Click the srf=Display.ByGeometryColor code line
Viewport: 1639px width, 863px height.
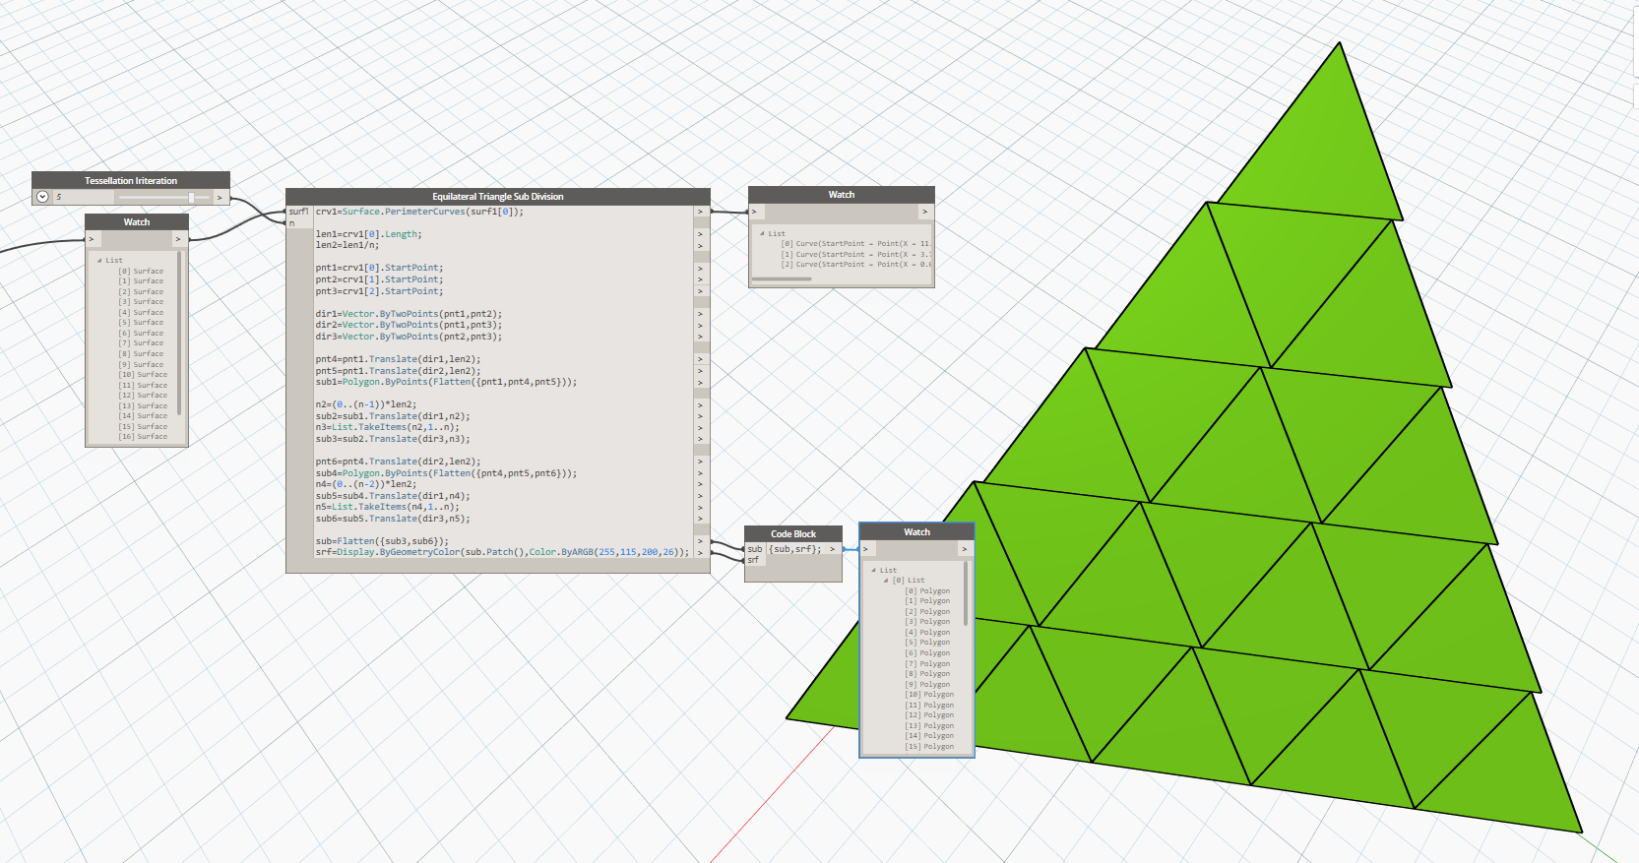502,552
